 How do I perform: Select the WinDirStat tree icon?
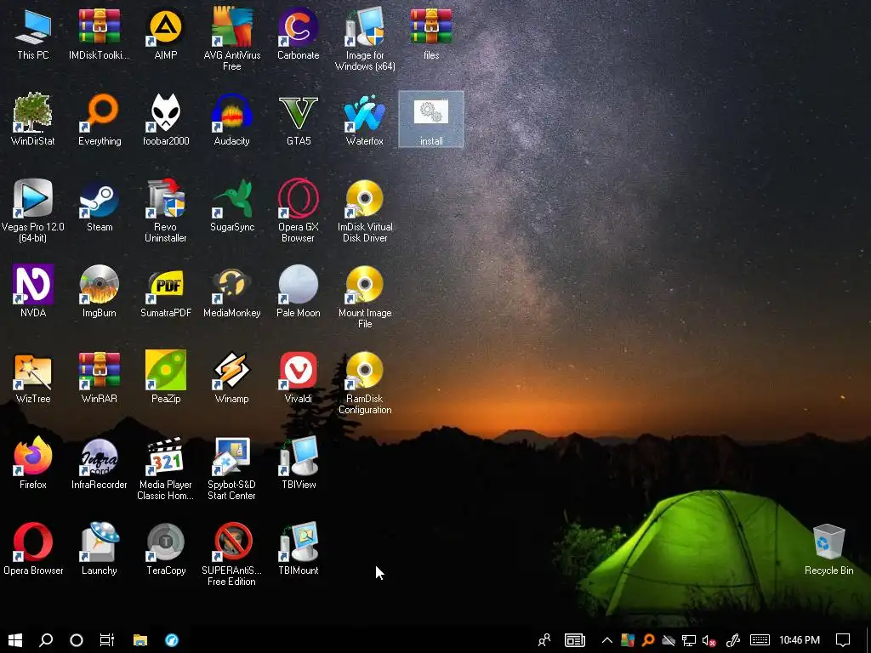[x=33, y=113]
